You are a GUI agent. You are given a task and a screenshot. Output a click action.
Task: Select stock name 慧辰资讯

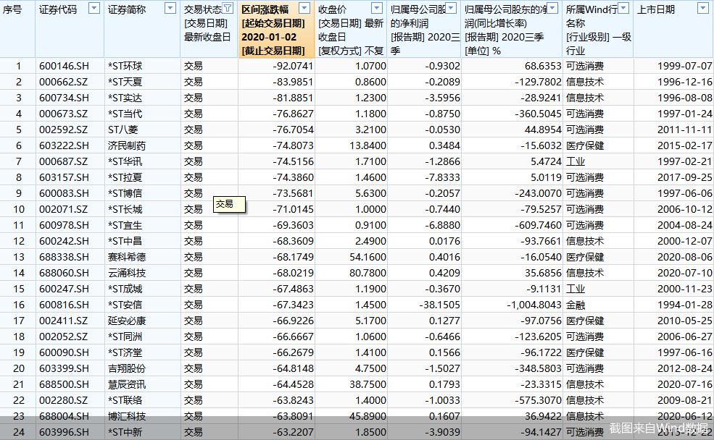127,384
